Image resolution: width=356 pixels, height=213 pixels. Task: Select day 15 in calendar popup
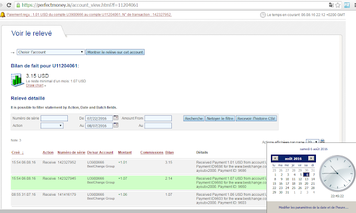[274, 184]
